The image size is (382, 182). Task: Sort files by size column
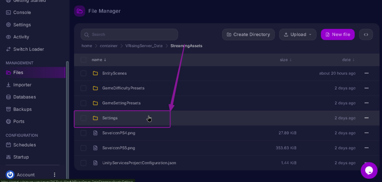286,60
